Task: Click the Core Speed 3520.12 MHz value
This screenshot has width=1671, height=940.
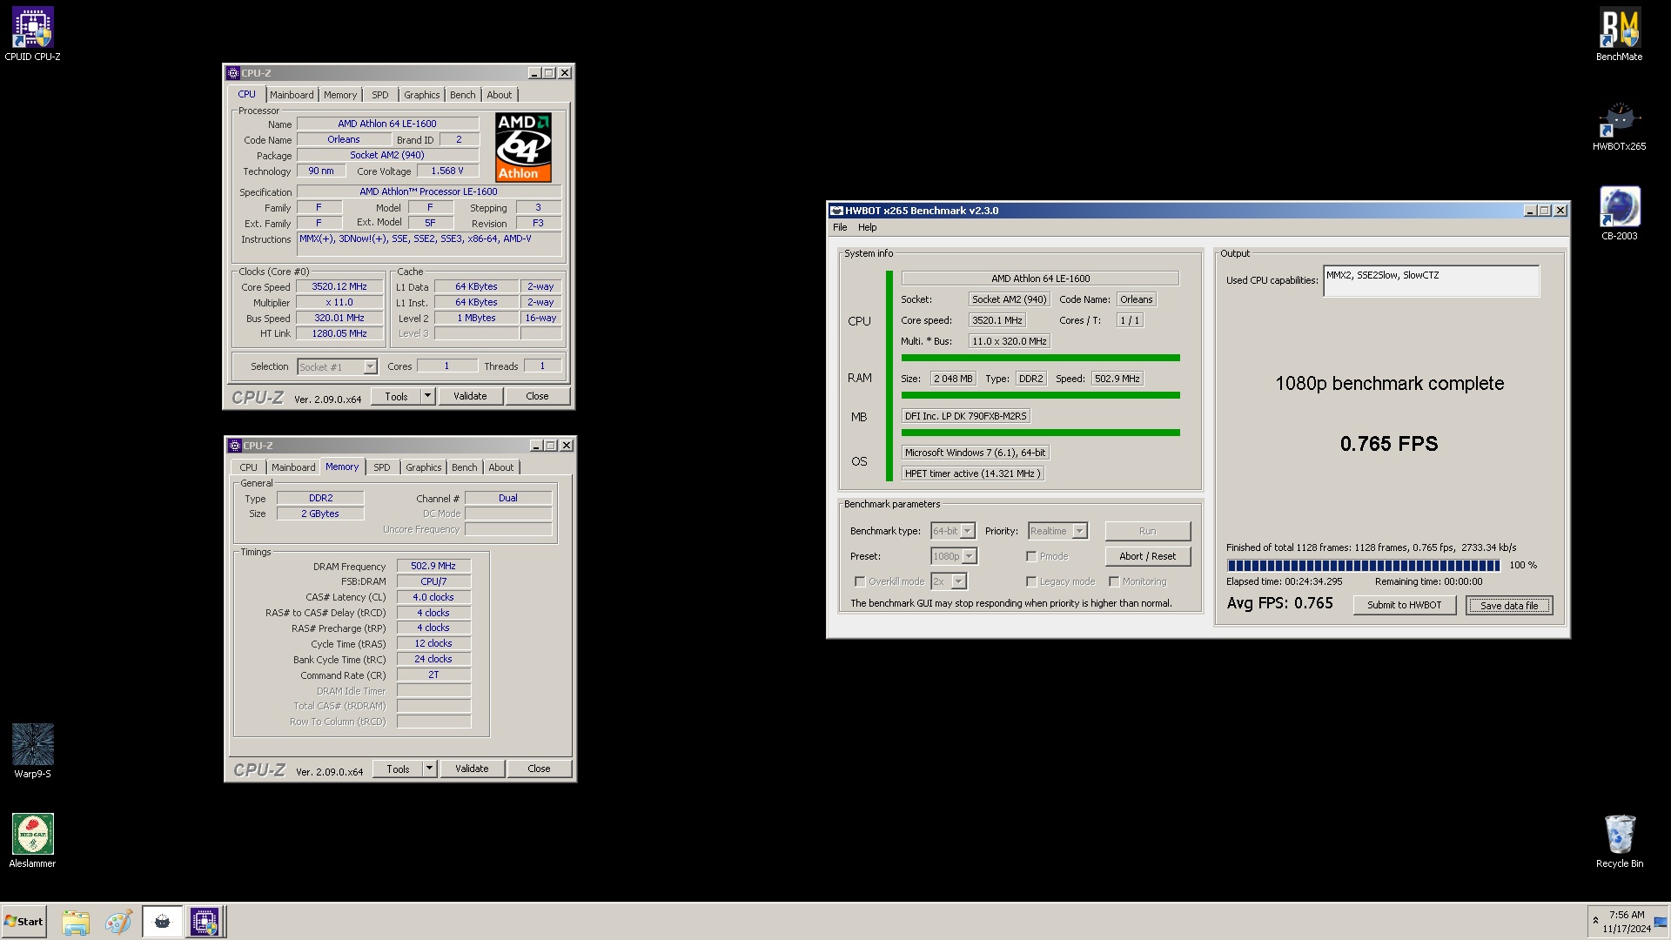Action: (339, 287)
